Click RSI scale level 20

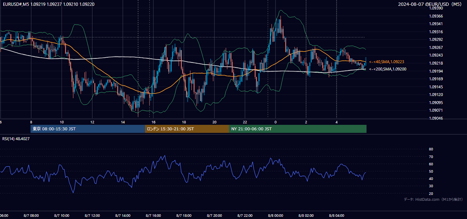431,193
